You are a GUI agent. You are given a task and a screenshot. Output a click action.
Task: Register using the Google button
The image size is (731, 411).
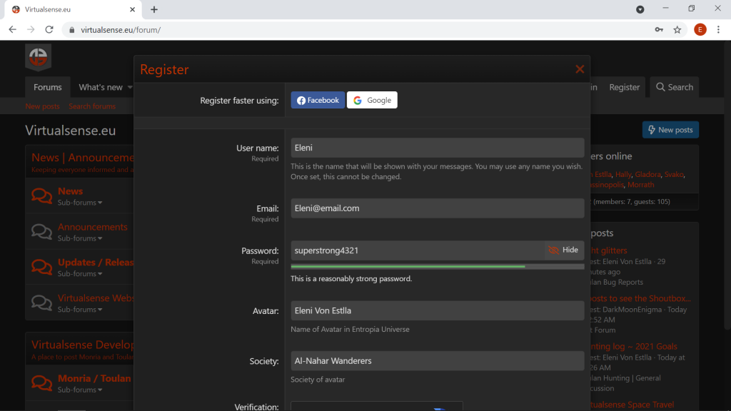point(372,101)
